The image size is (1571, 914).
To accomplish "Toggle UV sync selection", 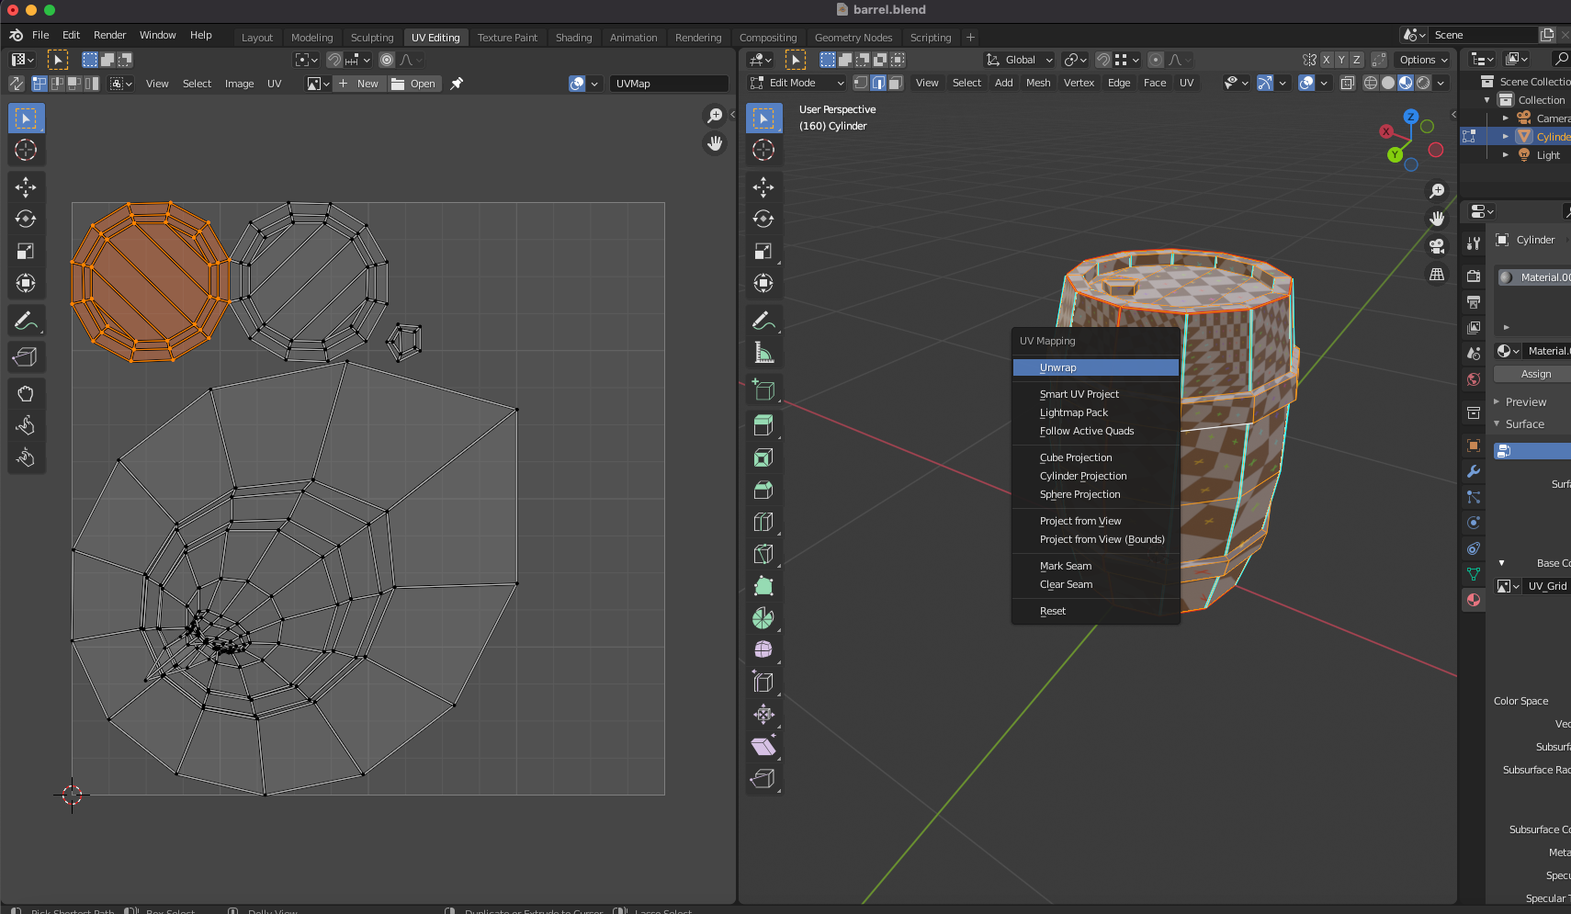I will (17, 84).
